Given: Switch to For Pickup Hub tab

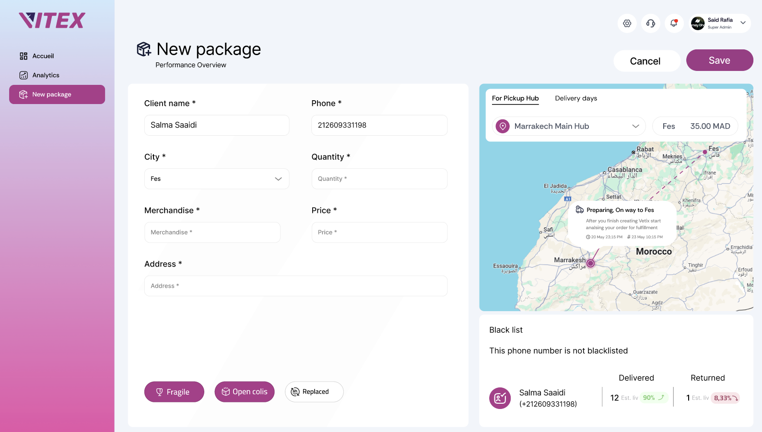Looking at the screenshot, I should click(515, 98).
